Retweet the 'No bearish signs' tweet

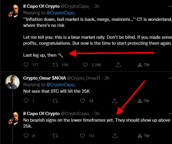(55, 136)
